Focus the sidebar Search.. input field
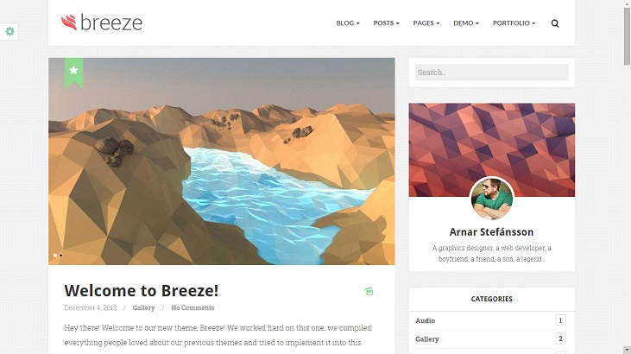 coord(492,73)
